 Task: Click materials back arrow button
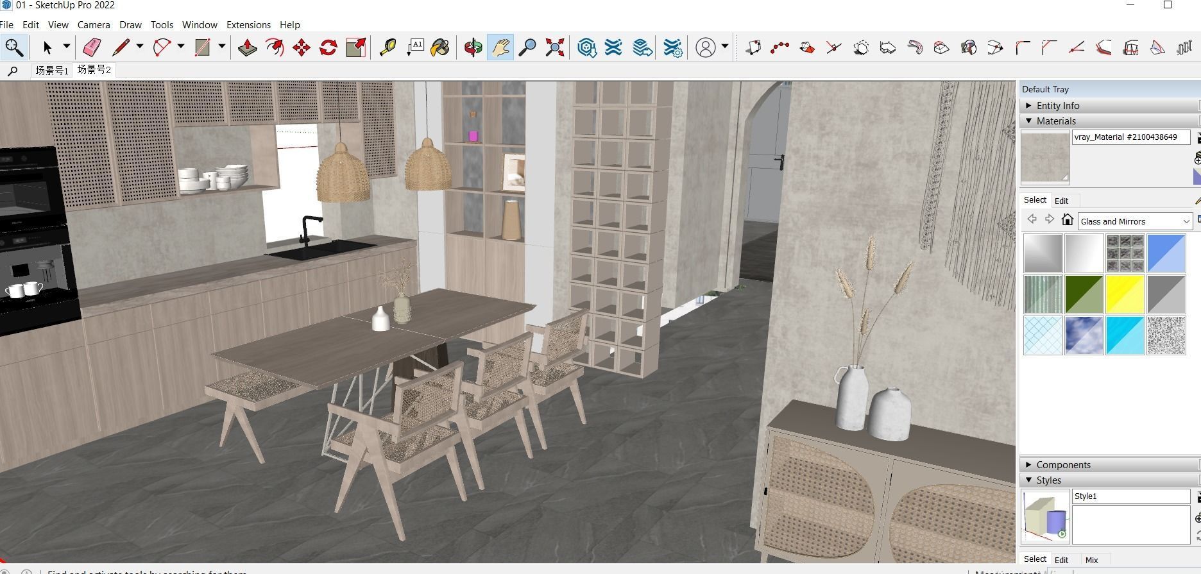[1032, 219]
